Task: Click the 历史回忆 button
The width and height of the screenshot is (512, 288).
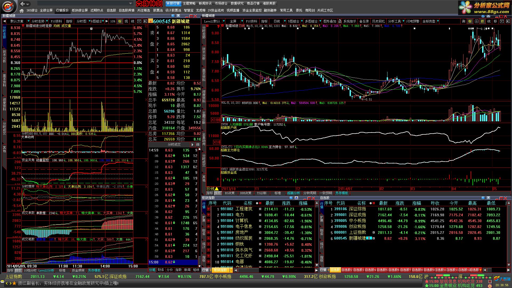Action: pos(378,21)
